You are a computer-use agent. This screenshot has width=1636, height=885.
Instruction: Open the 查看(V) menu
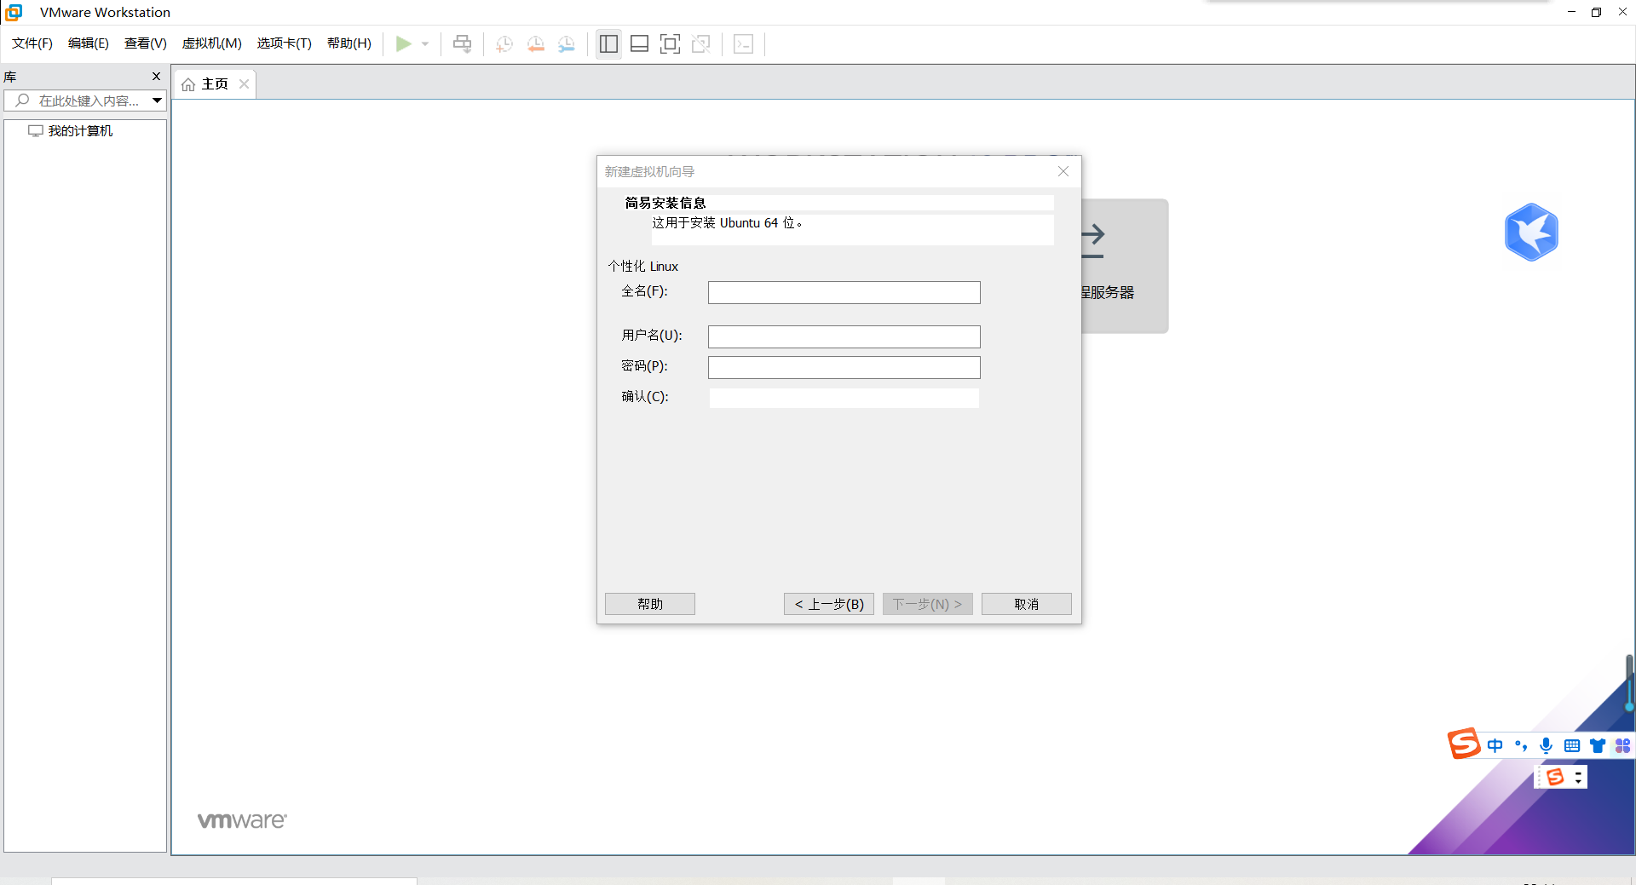[x=146, y=43]
